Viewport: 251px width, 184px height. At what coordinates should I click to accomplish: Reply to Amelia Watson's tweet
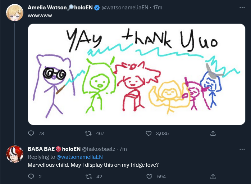(x=31, y=133)
